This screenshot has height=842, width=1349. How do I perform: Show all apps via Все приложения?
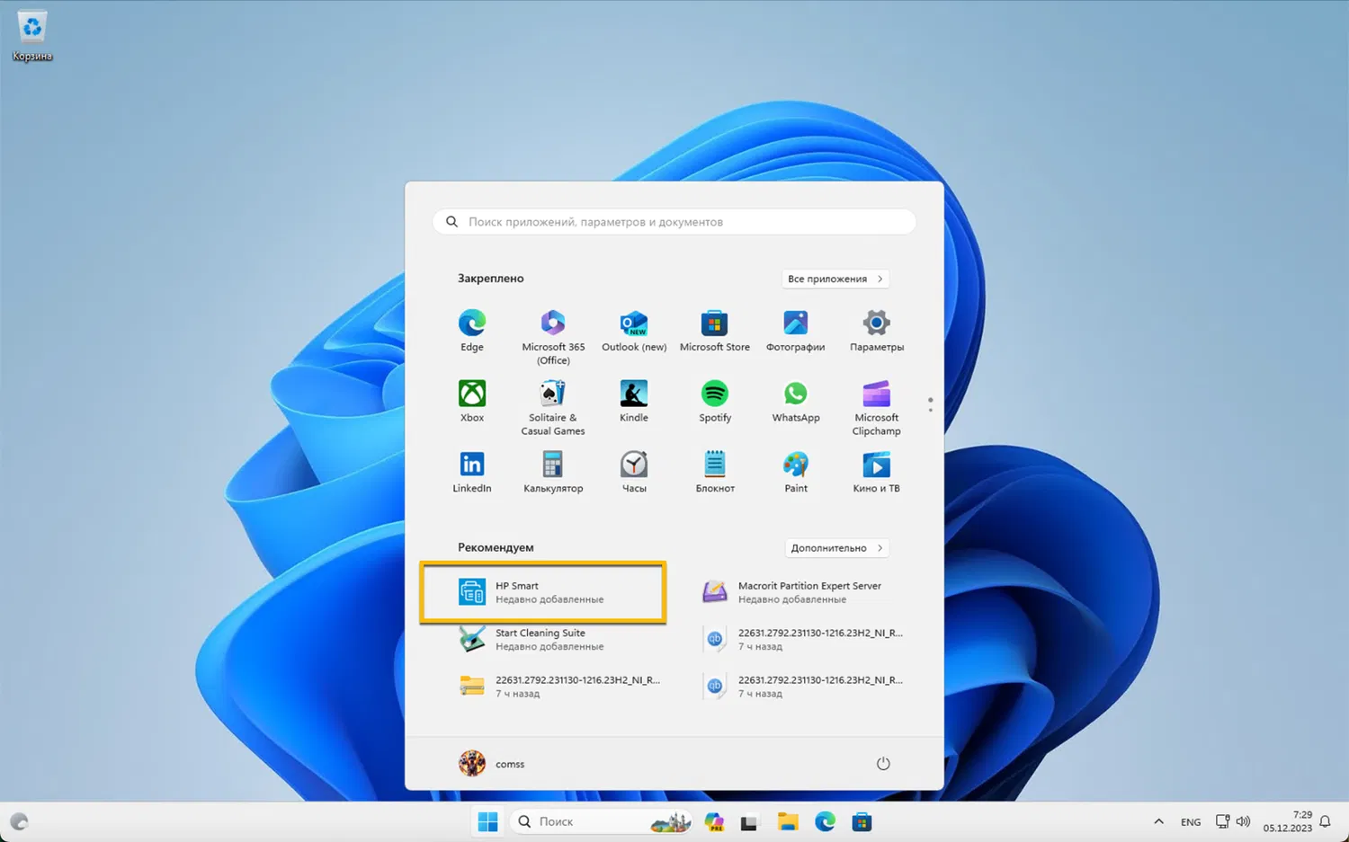point(835,279)
